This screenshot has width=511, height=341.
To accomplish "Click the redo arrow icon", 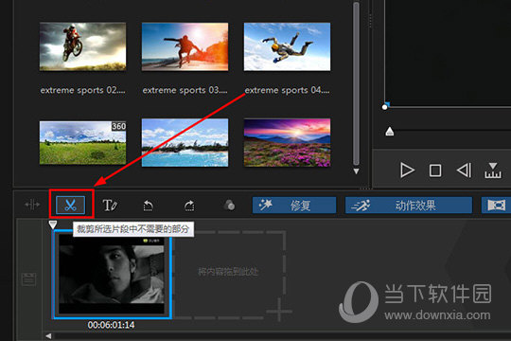I will (x=189, y=206).
